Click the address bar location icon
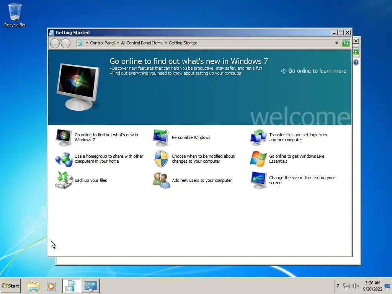392x294 pixels. tap(79, 43)
